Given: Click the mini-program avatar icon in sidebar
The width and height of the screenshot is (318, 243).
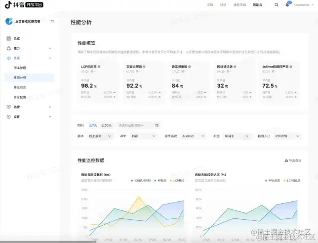Looking at the screenshot, I should (9, 21).
